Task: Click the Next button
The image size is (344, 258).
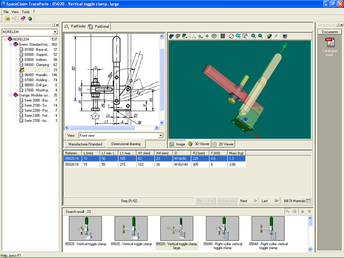Action: pyautogui.click(x=248, y=201)
